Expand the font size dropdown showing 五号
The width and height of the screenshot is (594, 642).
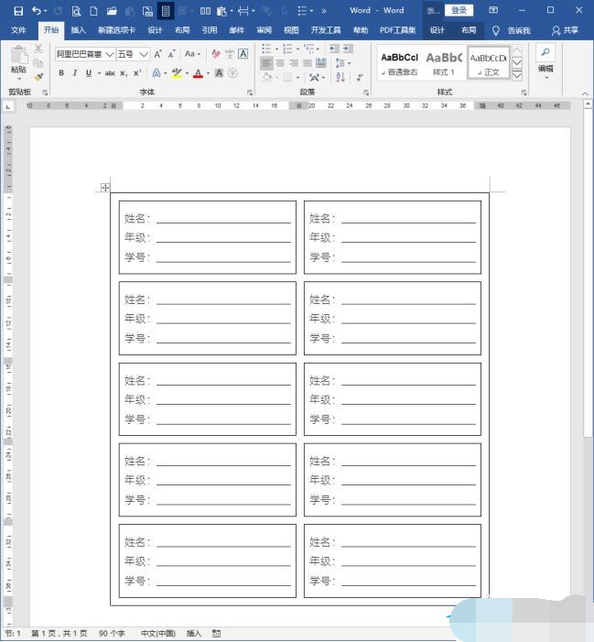pyautogui.click(x=144, y=54)
